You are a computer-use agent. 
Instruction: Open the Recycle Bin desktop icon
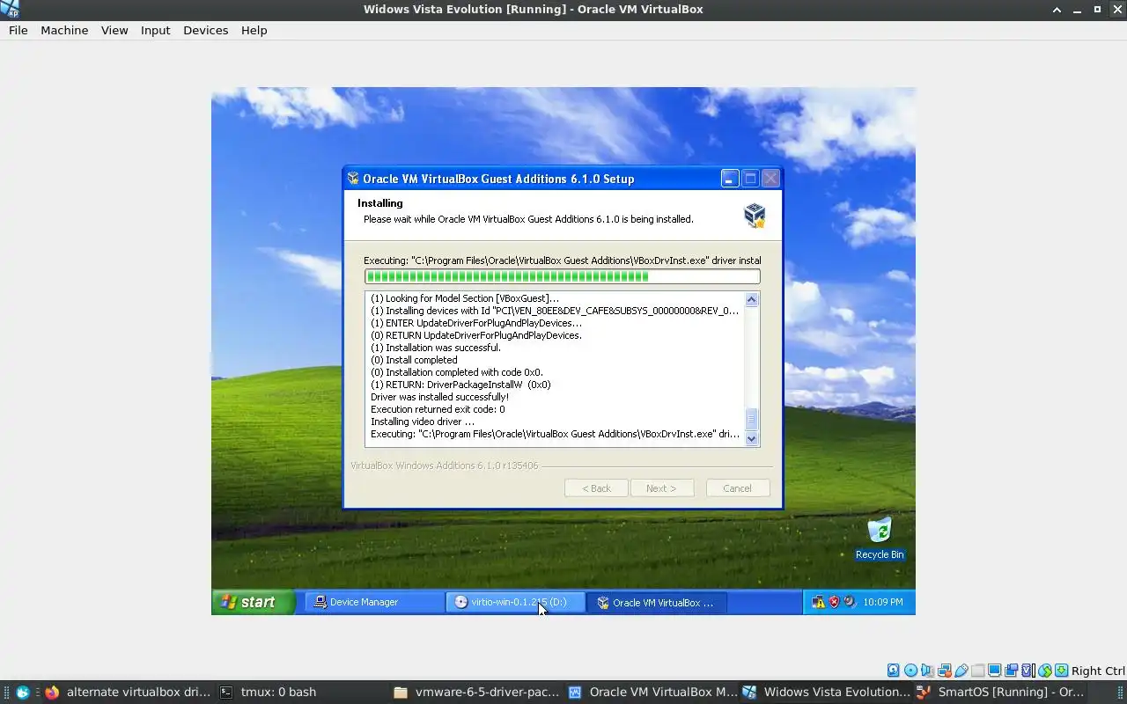tap(880, 538)
